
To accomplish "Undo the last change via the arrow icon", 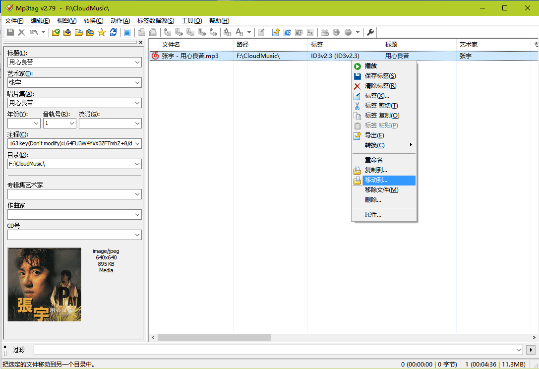I will [x=33, y=32].
